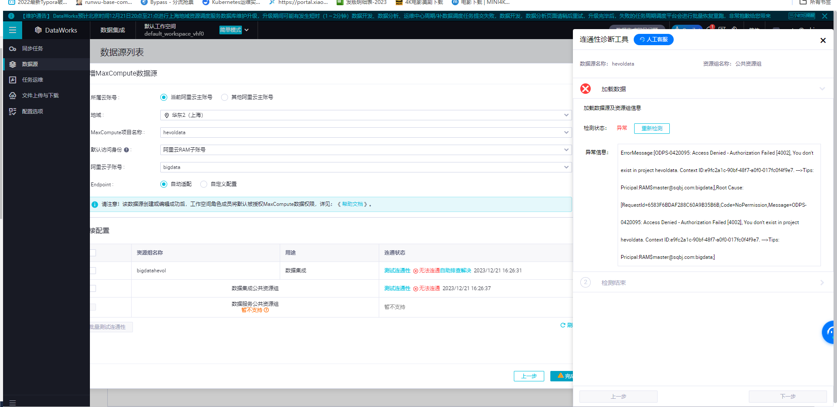Viewport: 837px width, 407px height.
Task: Select 数据源 in the sidebar
Action: pyautogui.click(x=30, y=64)
